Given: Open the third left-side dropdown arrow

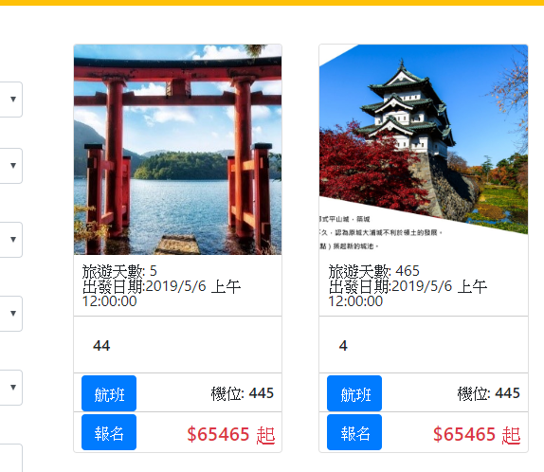Looking at the screenshot, I should [11, 240].
